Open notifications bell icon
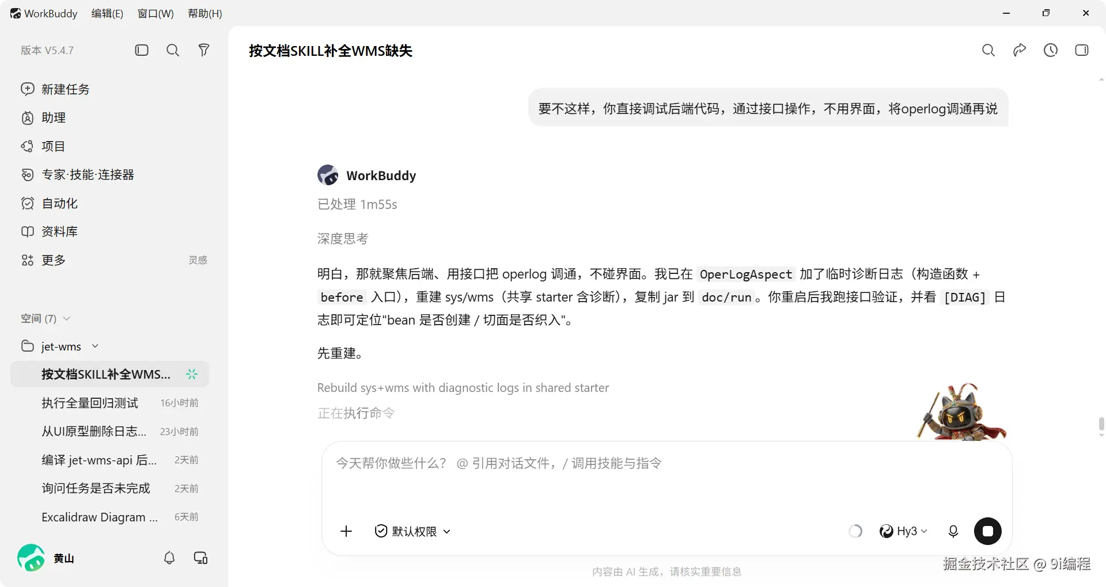 pos(169,558)
